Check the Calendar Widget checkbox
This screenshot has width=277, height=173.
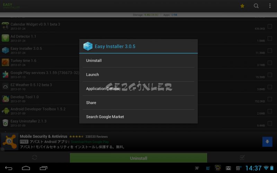point(270,26)
